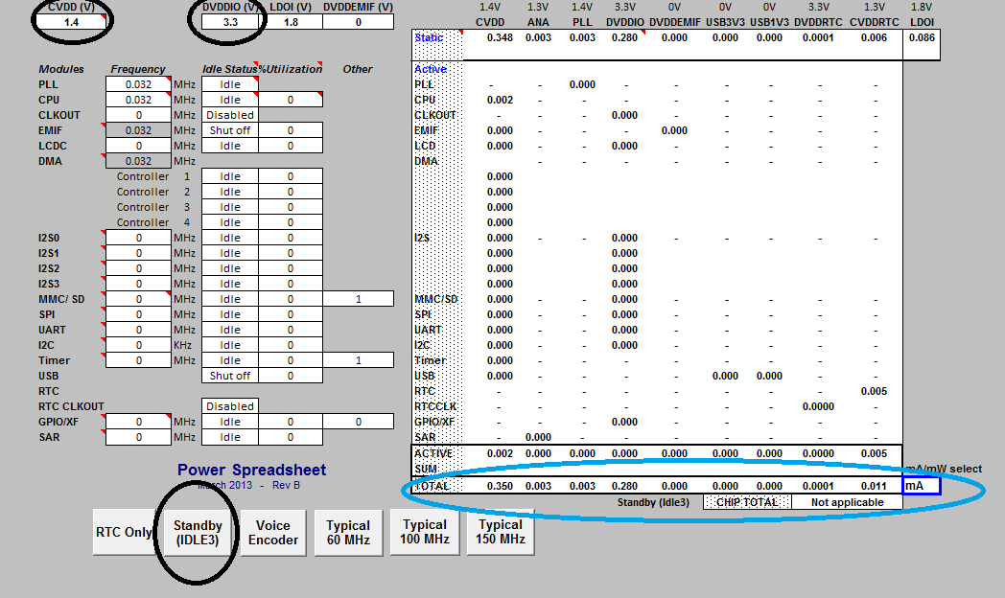
Task: Select DMA Controller 3 utilization cell
Action: coord(291,207)
